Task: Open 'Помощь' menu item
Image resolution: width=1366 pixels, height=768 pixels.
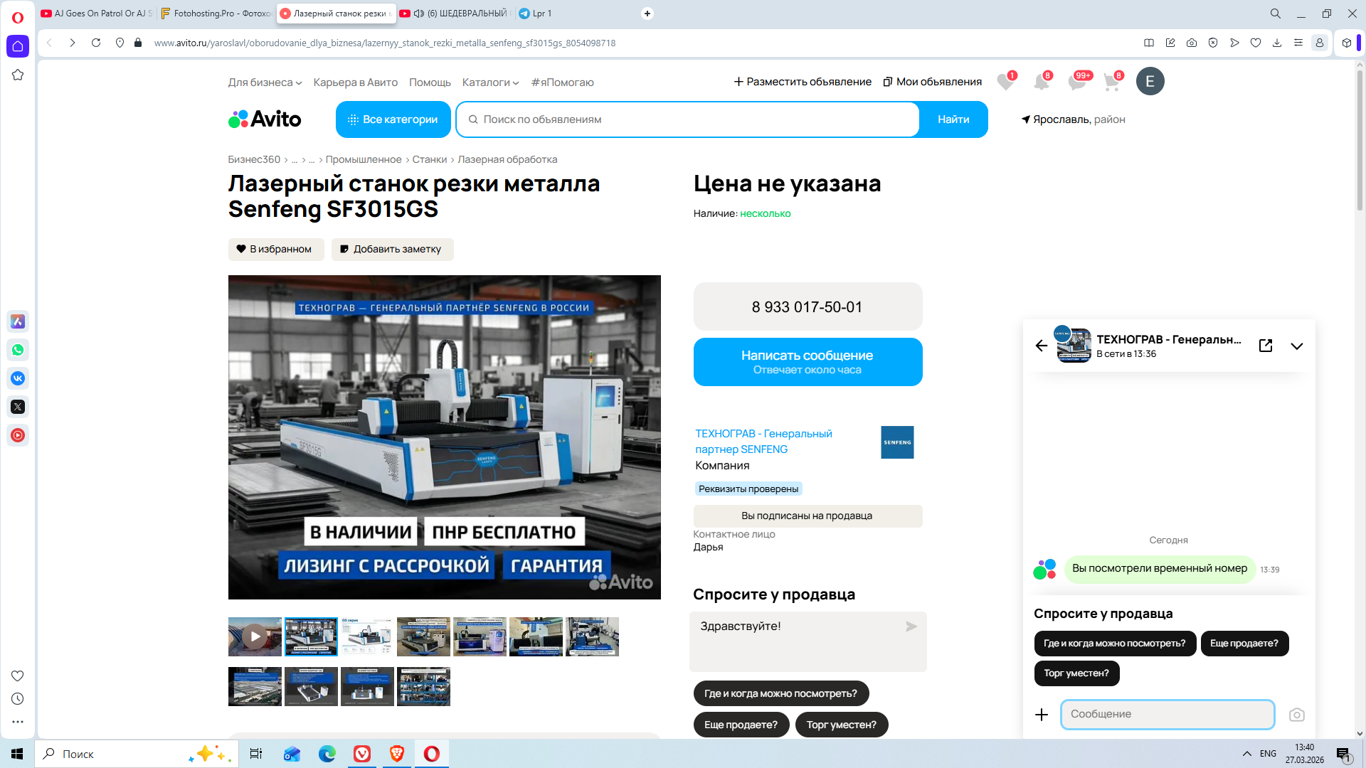Action: click(x=430, y=82)
